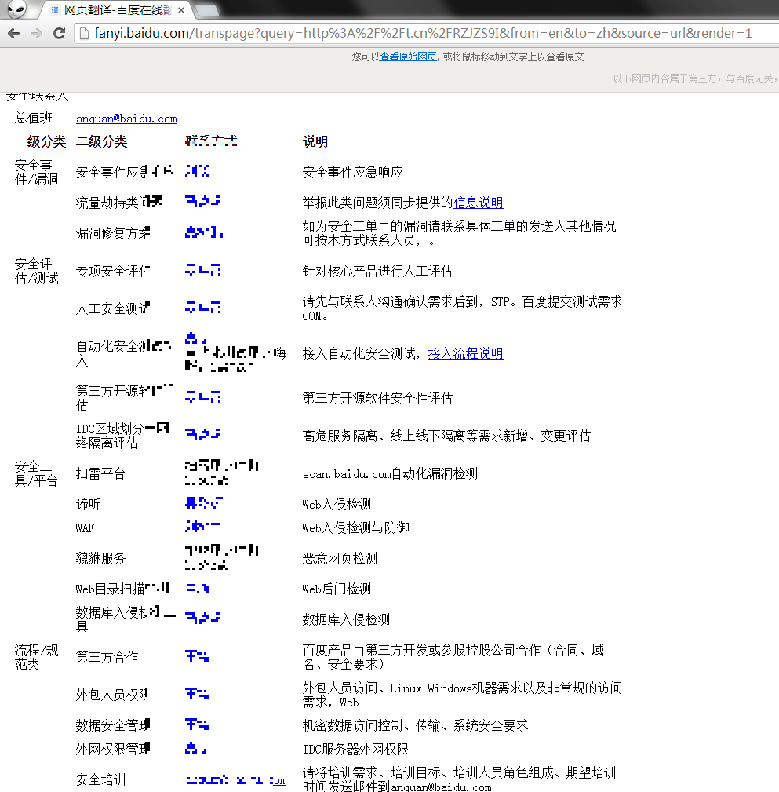Click the 专项安全评估 row label
The height and width of the screenshot is (792, 779).
113,272
